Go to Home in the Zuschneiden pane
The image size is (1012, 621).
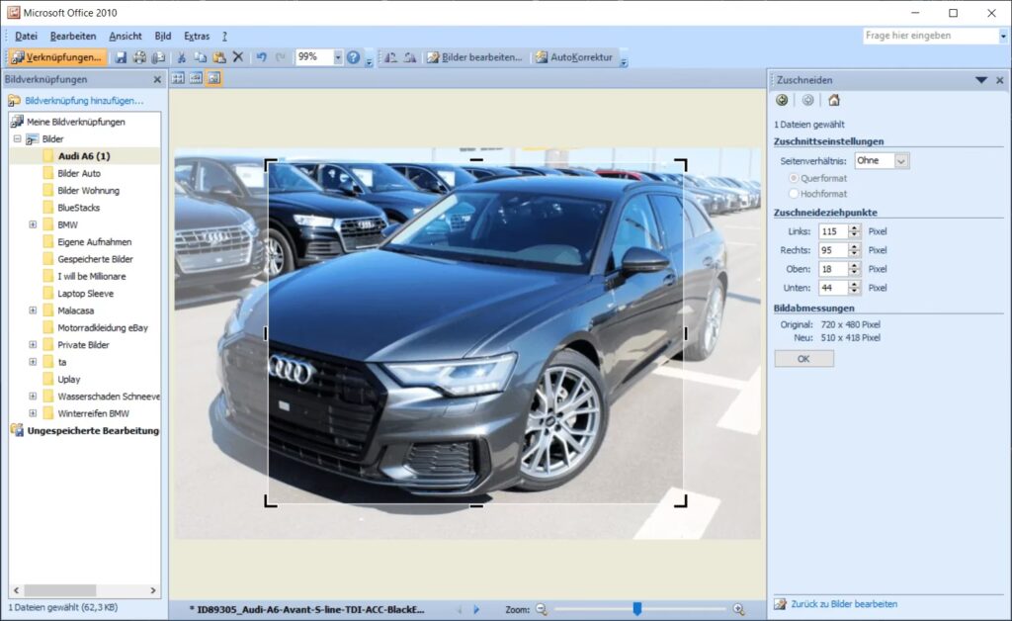[834, 100]
